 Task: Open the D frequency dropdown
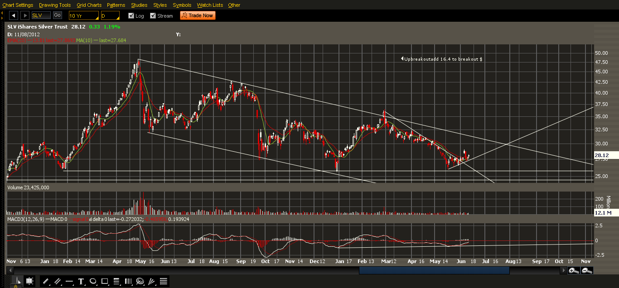pyautogui.click(x=110, y=16)
